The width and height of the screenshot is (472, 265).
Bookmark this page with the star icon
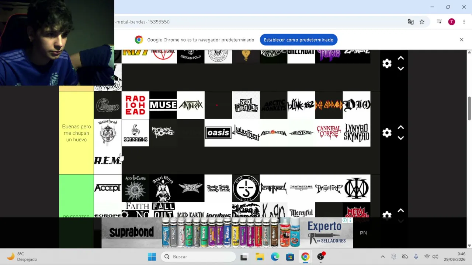click(x=422, y=22)
